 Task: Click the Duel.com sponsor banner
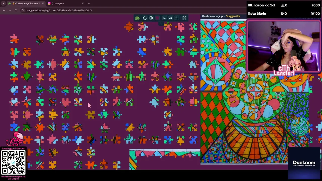coord(304,163)
